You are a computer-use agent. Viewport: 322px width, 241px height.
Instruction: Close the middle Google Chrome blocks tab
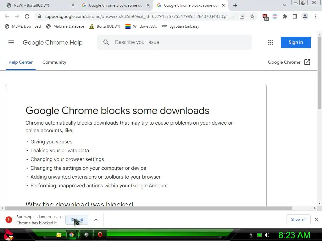[x=148, y=6]
